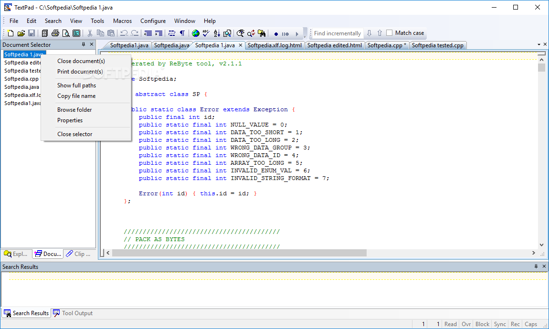Open the Configure menu
This screenshot has width=549, height=329.
(x=153, y=21)
